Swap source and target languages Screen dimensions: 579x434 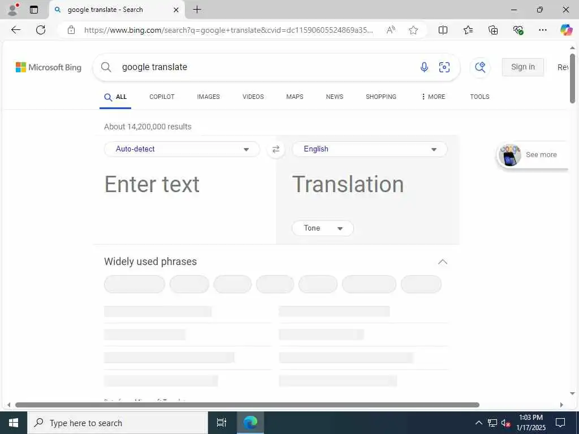point(276,149)
